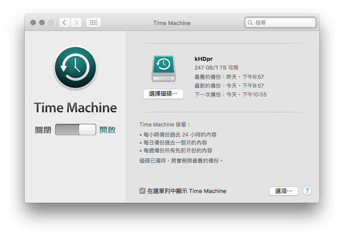Click 每小時備份過去 24 小時的內容 line
The height and width of the screenshot is (238, 344).
(178, 134)
